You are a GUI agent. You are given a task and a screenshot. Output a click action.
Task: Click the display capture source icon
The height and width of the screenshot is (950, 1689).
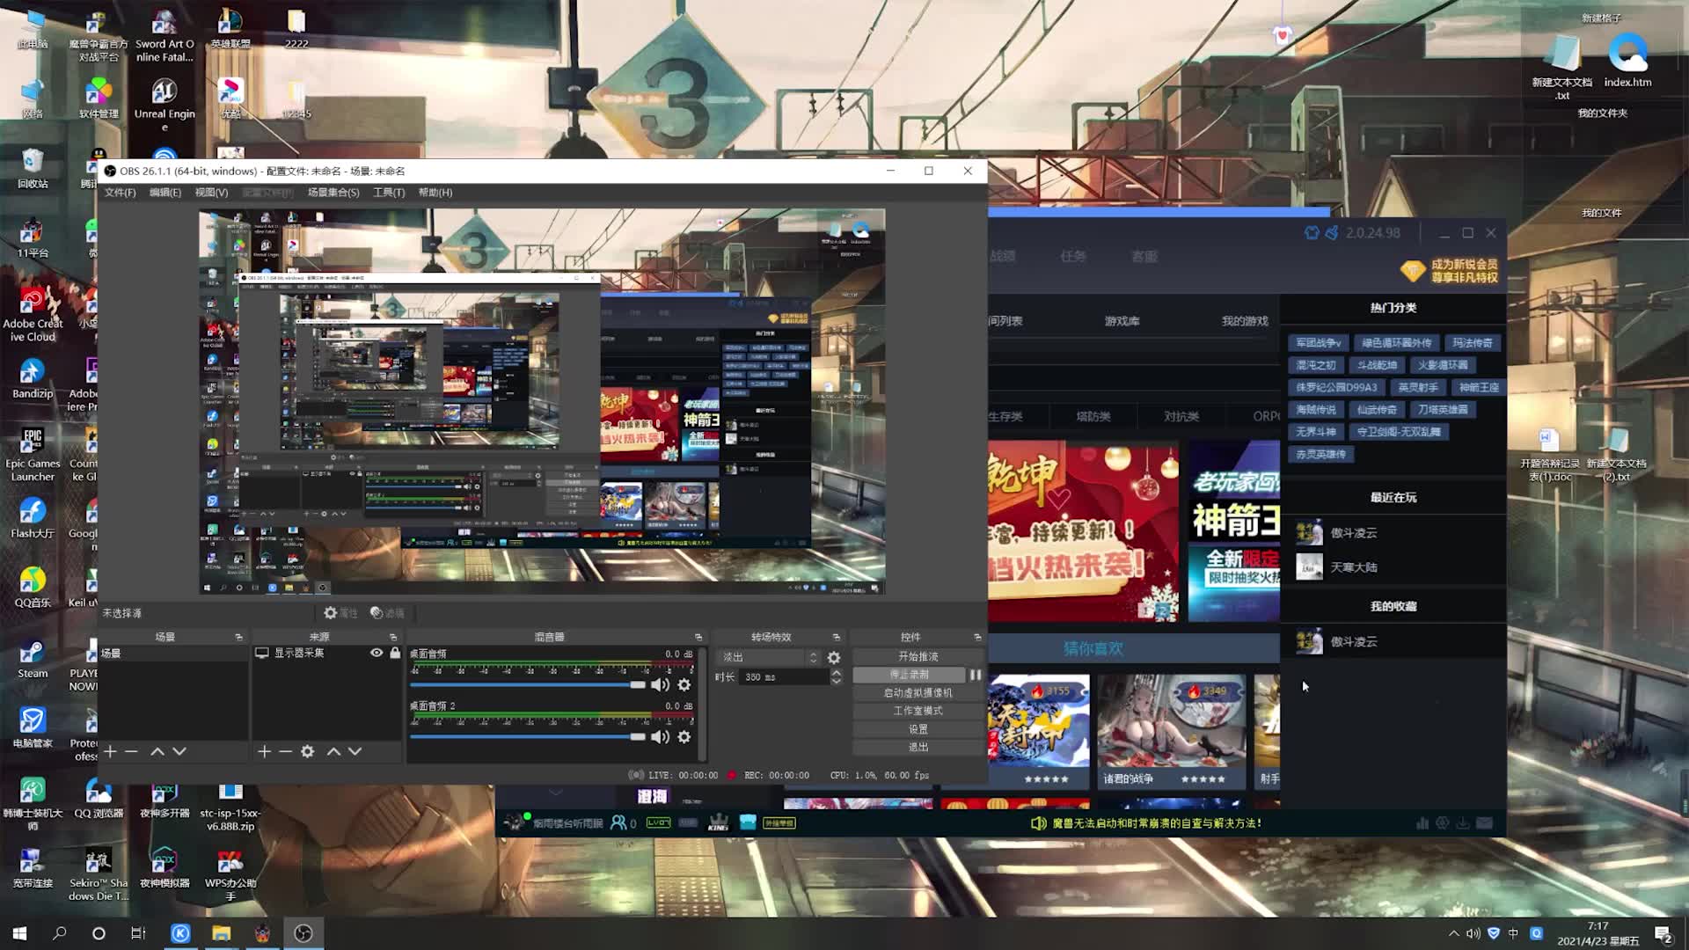coord(261,652)
